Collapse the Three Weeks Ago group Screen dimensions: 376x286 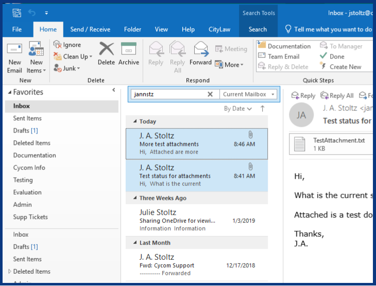point(135,198)
